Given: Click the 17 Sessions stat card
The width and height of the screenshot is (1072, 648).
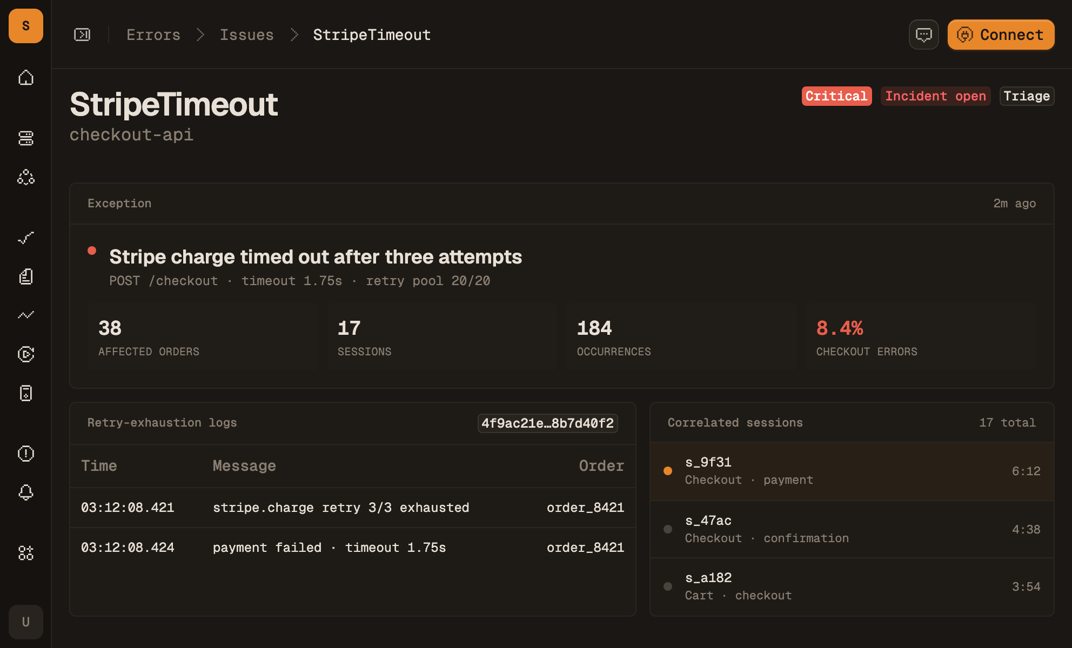Looking at the screenshot, I should pos(442,336).
